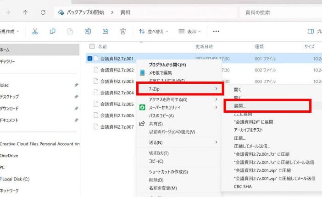Toggle the select-all checkbox in header
Screen dimensions: 322x197
point(92,46)
